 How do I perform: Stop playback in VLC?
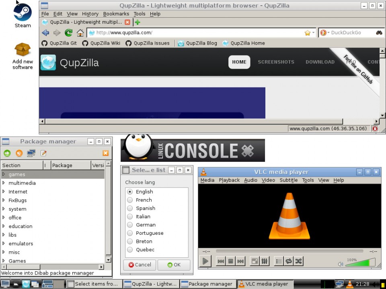[231, 261]
